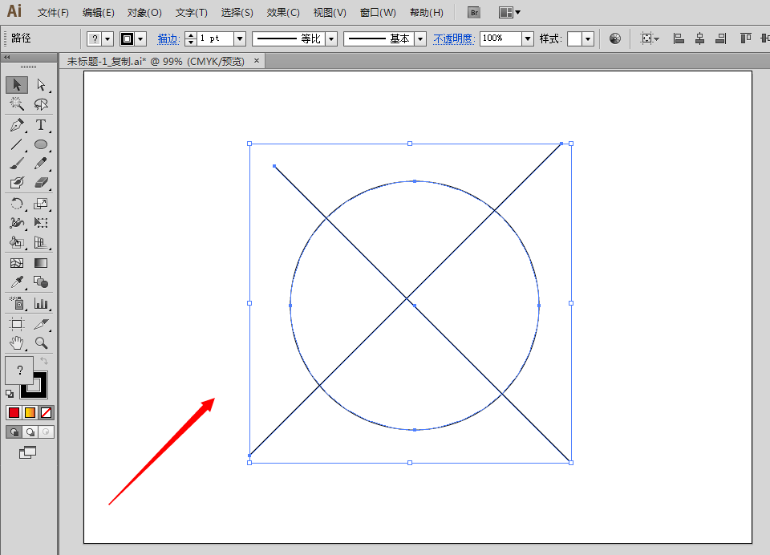The image size is (770, 555).
Task: Select the Free Transform tool
Action: click(41, 222)
